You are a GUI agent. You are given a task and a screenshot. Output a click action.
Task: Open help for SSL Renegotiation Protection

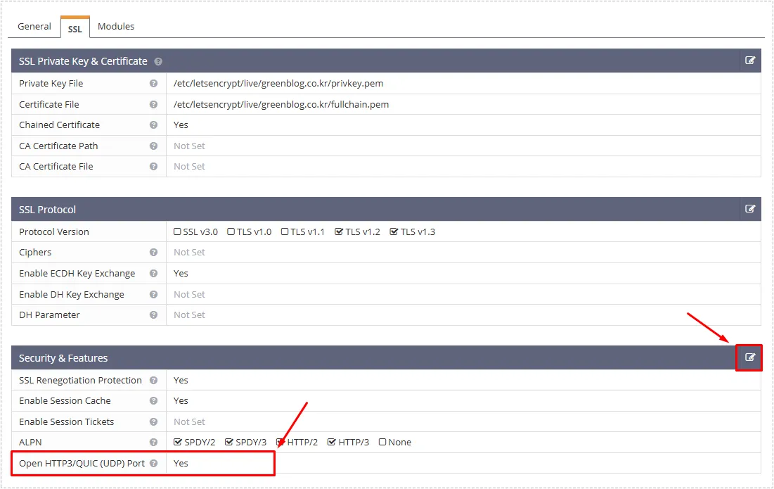point(153,380)
